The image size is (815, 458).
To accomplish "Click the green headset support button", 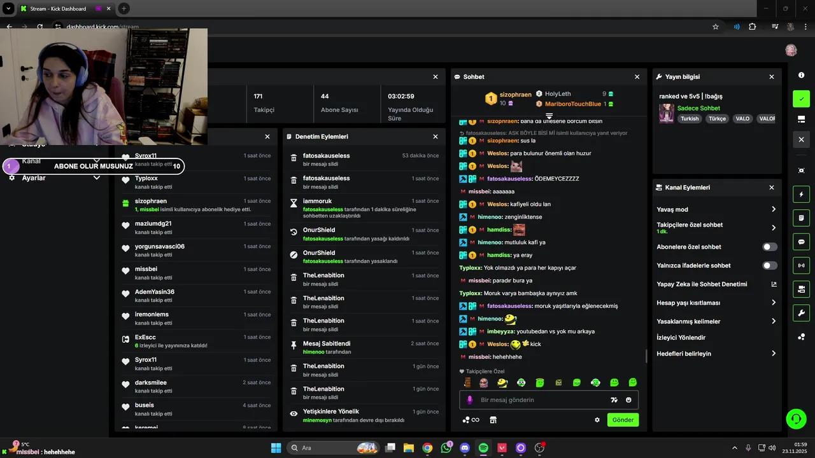I will (x=796, y=419).
